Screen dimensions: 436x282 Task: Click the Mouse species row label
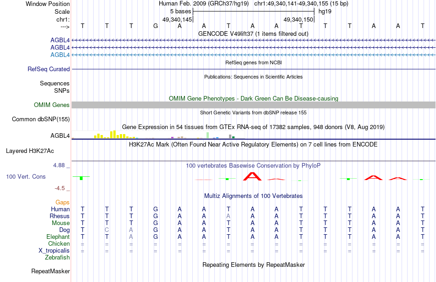point(61,223)
